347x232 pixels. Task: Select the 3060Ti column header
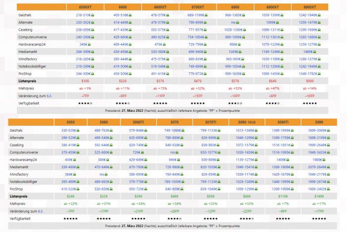pyautogui.click(x=138, y=122)
